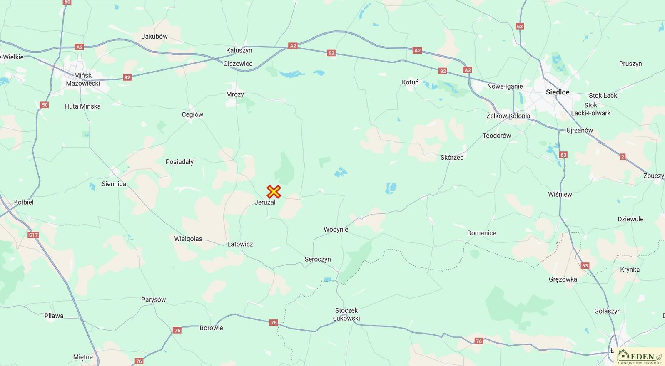Click the A2 shield above Mińsk Mazowiecki
The image size is (665, 366).
(x=80, y=47)
